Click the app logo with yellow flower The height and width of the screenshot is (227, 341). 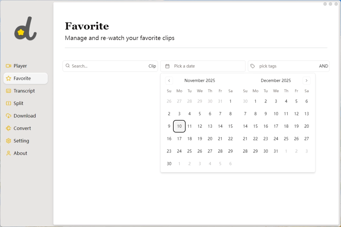pyautogui.click(x=25, y=29)
